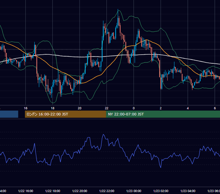Click the 1/23 04:00 time label
Image resolution: width=220 pixels, height=194 pixels.
(188, 191)
